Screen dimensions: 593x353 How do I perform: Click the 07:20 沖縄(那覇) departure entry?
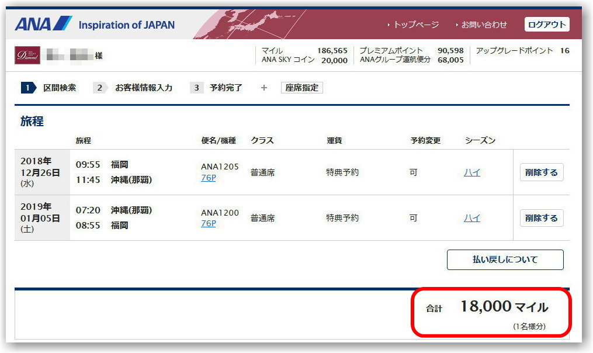pos(114,210)
